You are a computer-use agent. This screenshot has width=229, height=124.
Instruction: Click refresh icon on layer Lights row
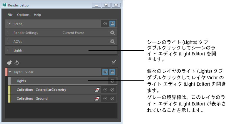coord(112,81)
